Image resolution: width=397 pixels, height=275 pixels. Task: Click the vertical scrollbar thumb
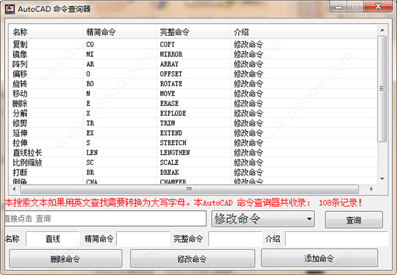click(x=382, y=89)
